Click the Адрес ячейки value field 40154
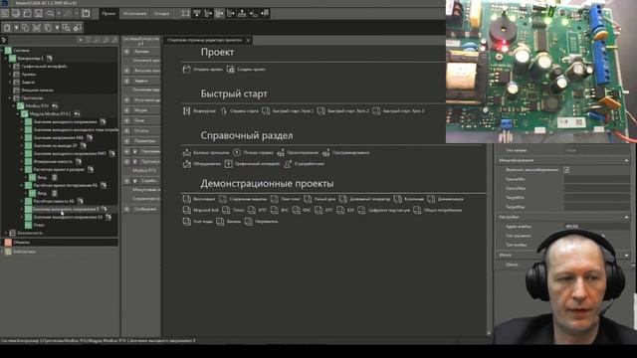637x358 pixels. pyautogui.click(x=597, y=227)
